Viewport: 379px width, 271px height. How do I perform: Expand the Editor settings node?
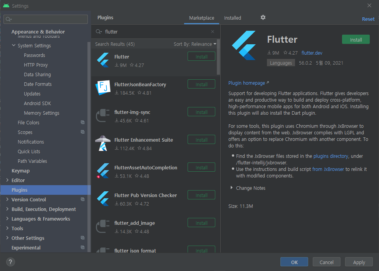[7, 180]
